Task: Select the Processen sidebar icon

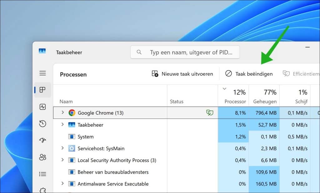Action: pyautogui.click(x=42, y=90)
